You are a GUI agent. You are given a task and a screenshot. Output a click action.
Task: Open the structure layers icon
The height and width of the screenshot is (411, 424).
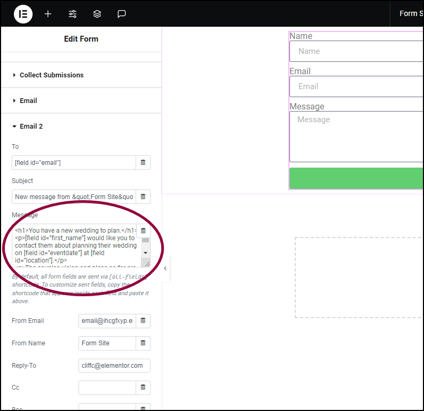[97, 14]
